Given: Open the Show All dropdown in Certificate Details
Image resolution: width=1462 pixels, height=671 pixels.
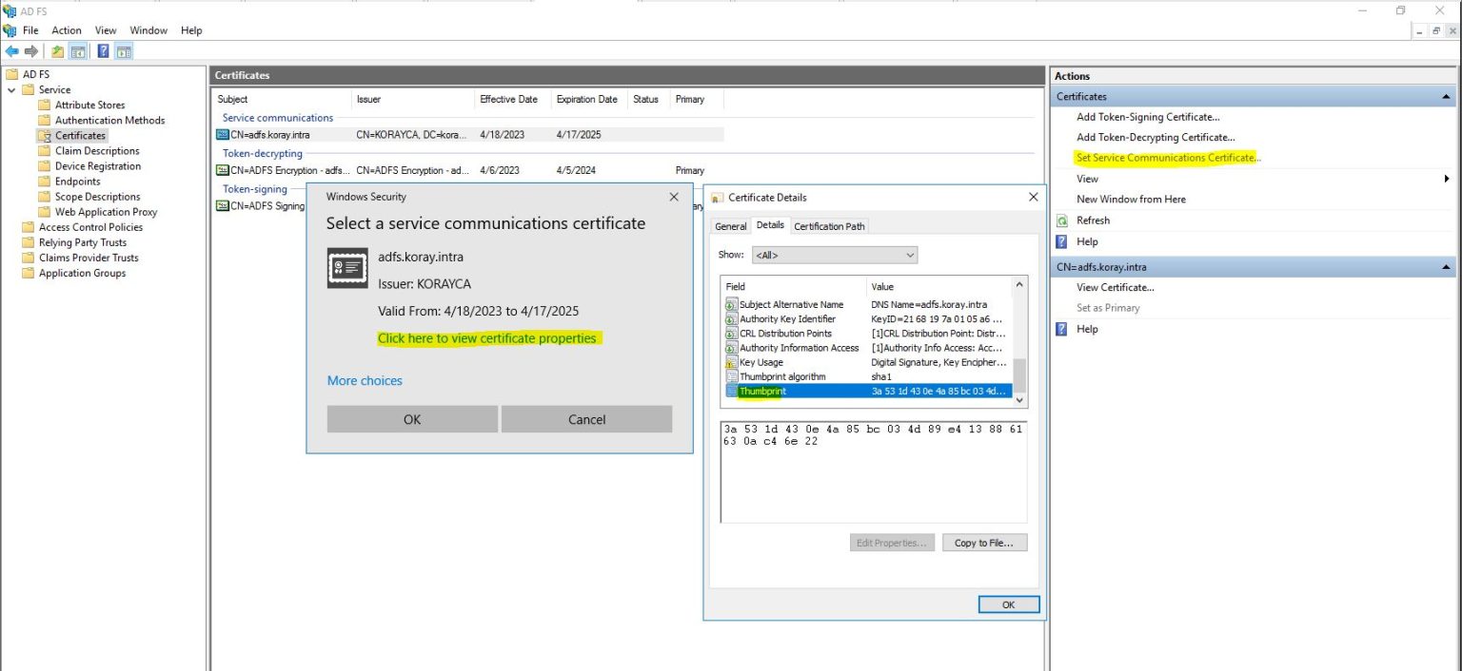Looking at the screenshot, I should (911, 255).
